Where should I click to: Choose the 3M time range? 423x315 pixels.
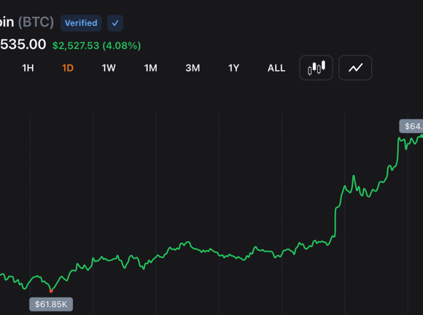(193, 68)
